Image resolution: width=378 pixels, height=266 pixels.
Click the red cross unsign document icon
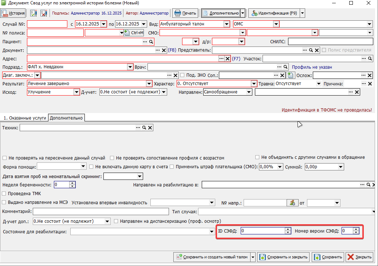[44, 13]
